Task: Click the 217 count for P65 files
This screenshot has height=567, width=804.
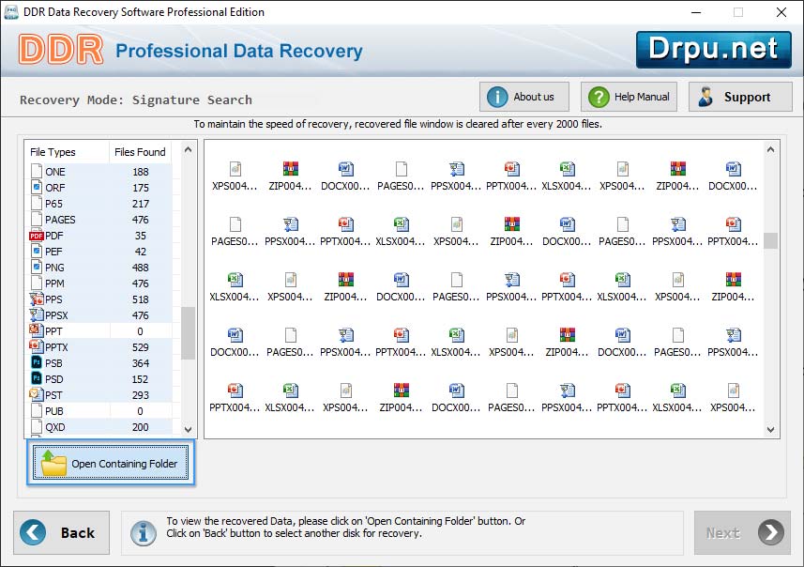Action: click(141, 203)
